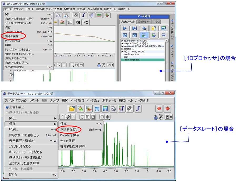
Task: Click the trash bin icon in Data Slate toolbar
Action: (x=97, y=109)
